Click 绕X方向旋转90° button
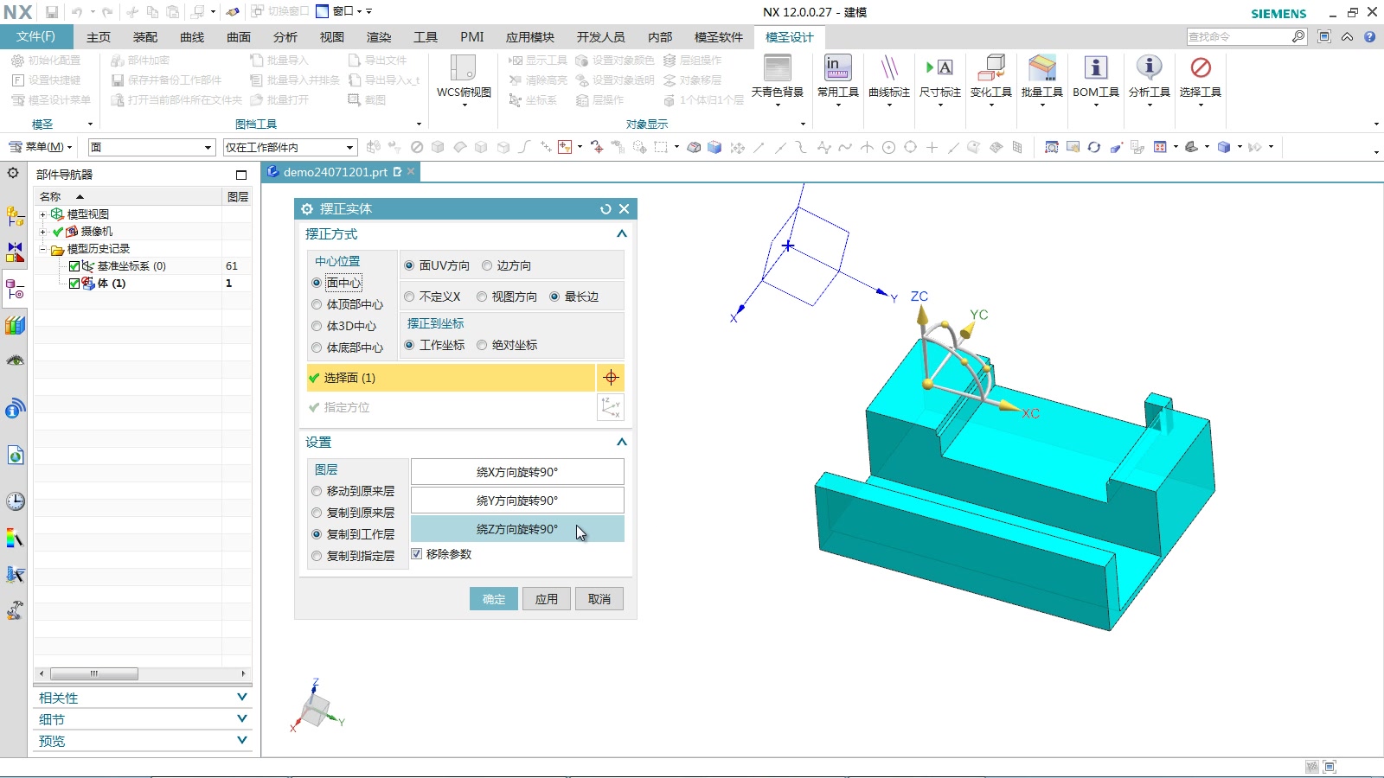The width and height of the screenshot is (1384, 778). pyautogui.click(x=517, y=472)
